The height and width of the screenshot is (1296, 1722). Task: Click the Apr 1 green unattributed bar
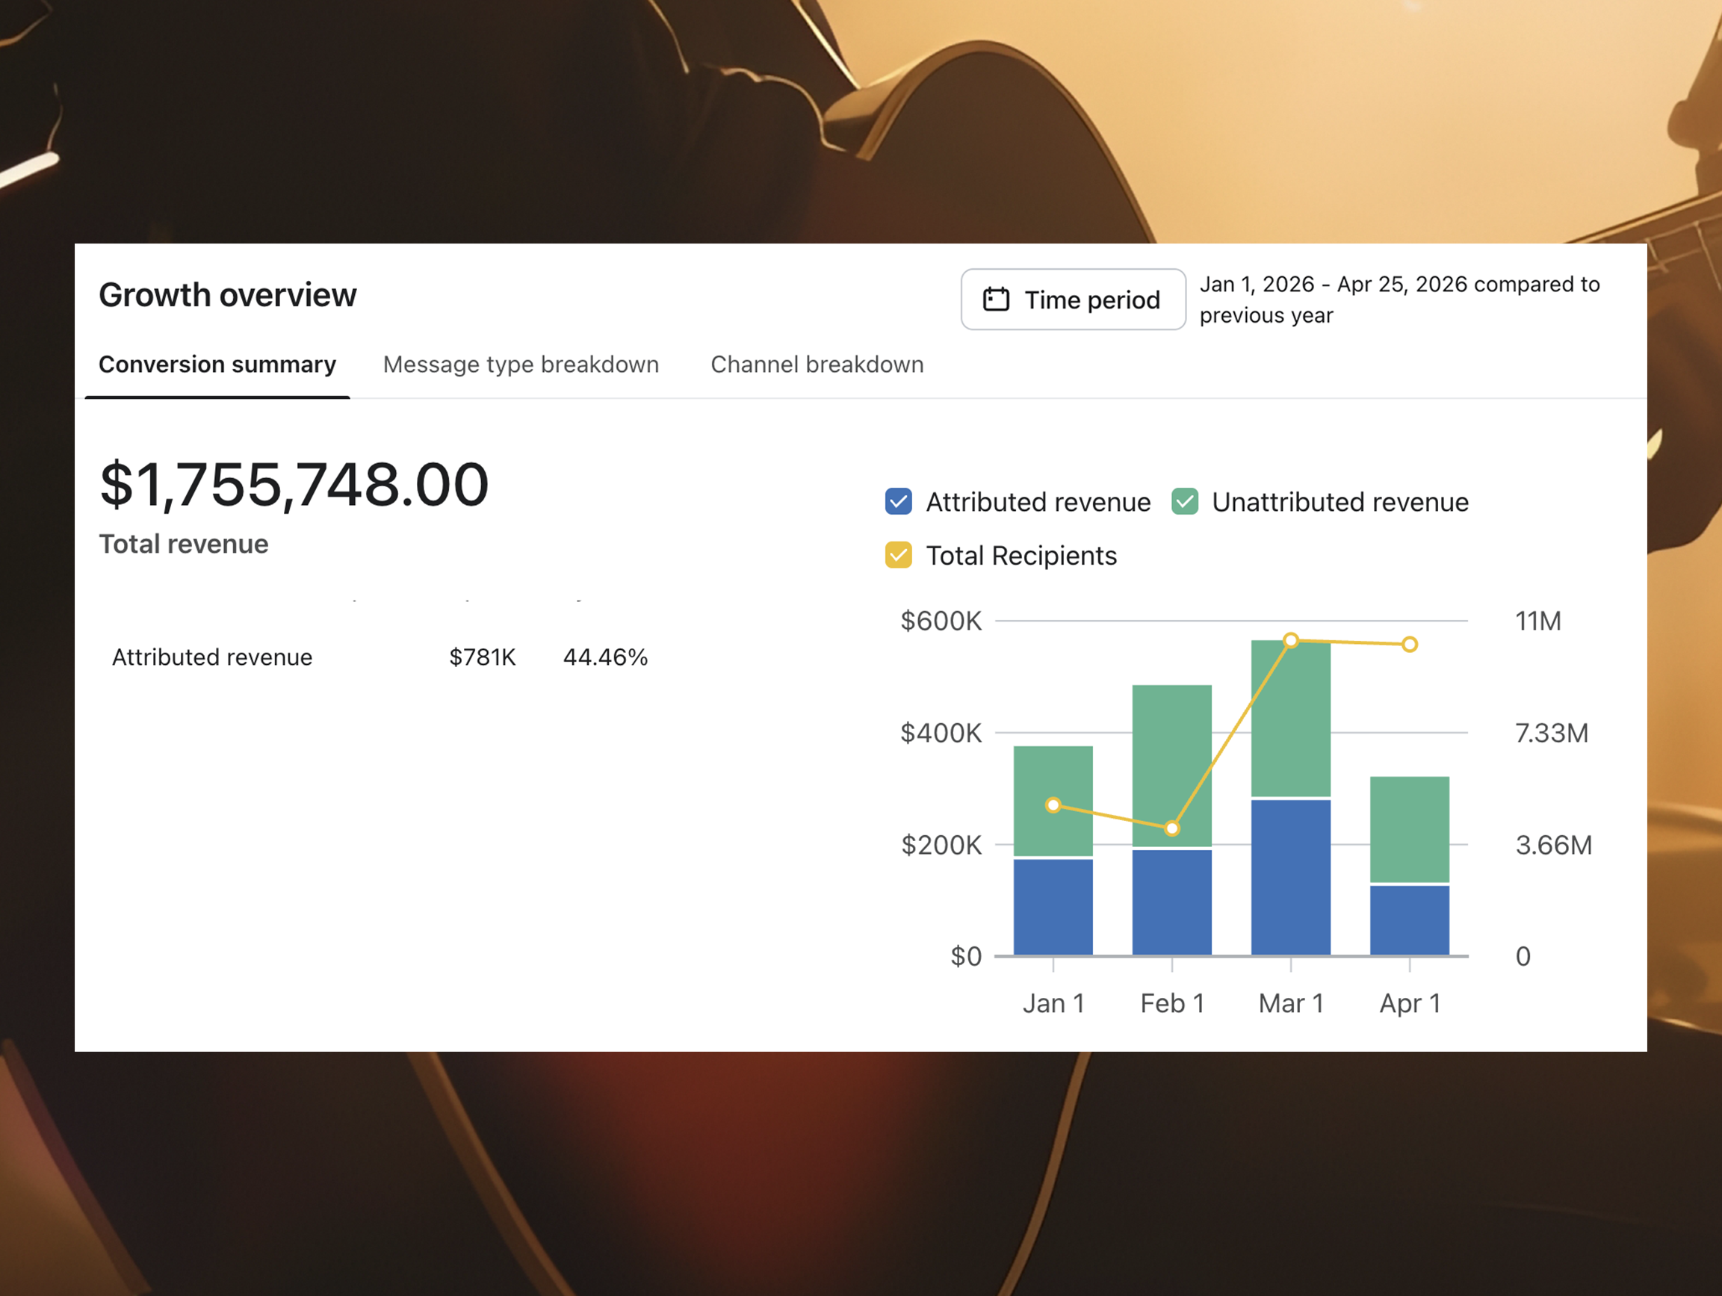tap(1409, 829)
